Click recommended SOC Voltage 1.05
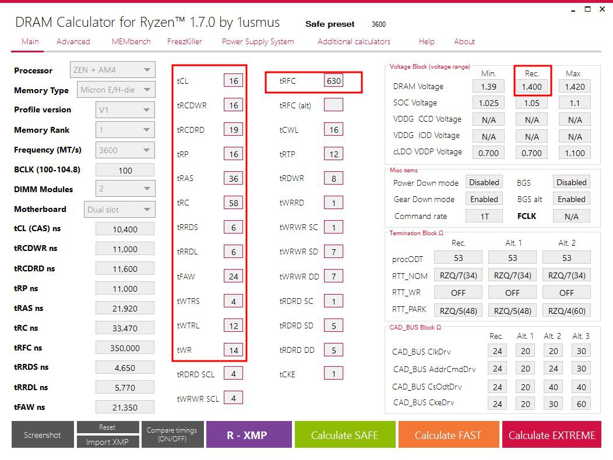 (x=531, y=103)
